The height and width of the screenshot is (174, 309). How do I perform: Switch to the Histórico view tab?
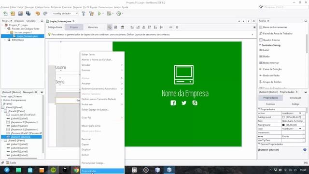click(x=93, y=27)
